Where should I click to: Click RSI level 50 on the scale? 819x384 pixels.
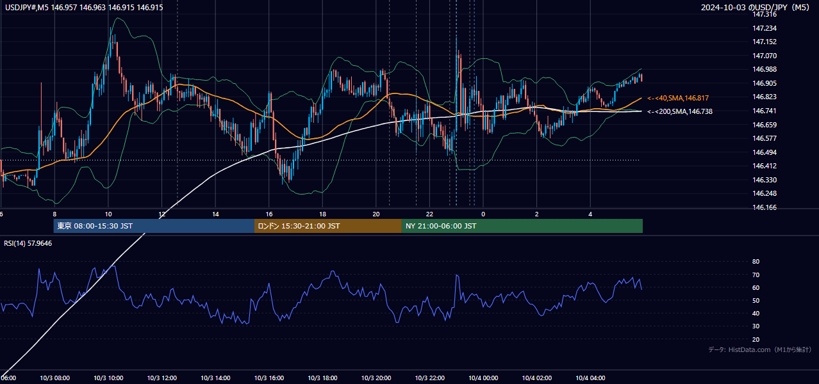click(x=756, y=300)
